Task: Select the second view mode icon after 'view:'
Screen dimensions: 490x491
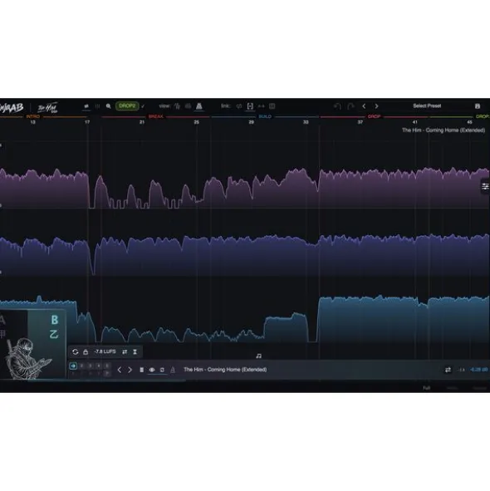Action: [188, 106]
